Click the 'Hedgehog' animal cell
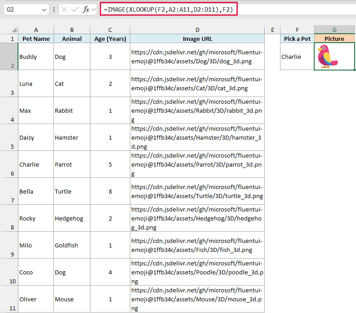This screenshot has width=356, height=313. click(x=72, y=218)
